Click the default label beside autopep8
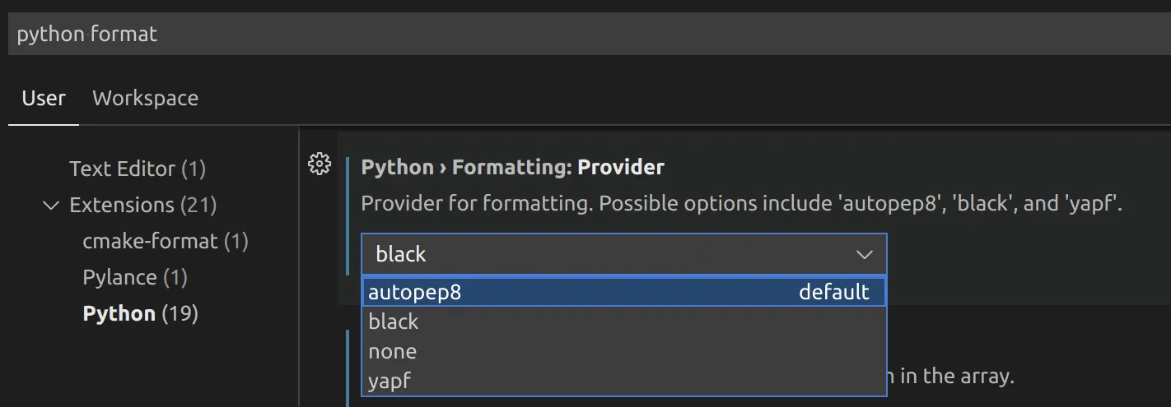 pos(834,292)
